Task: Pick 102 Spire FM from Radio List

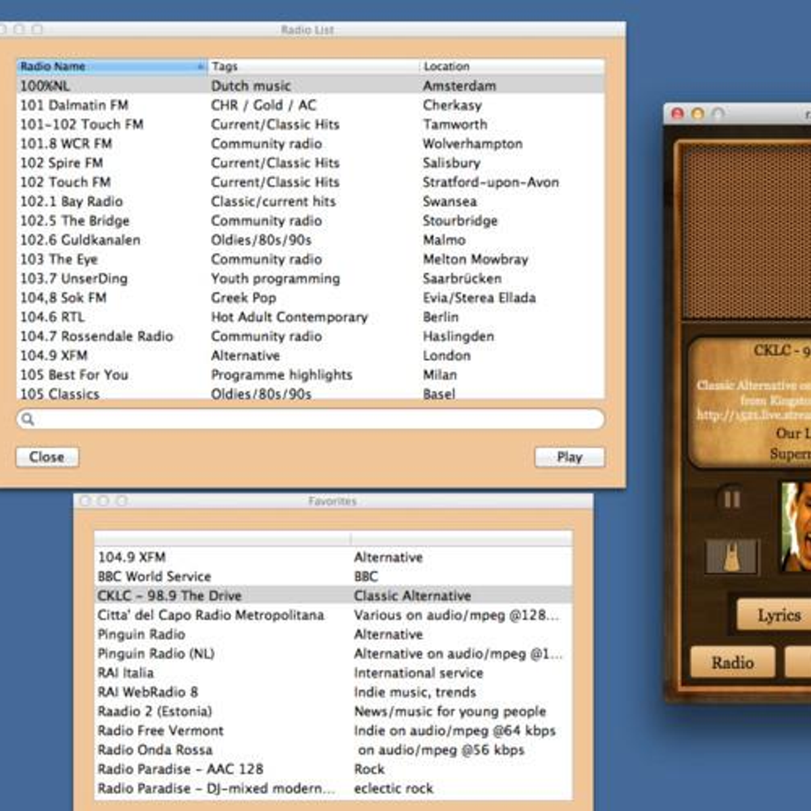Action: click(310, 163)
